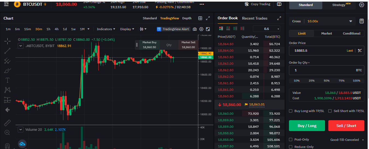The height and width of the screenshot is (149, 369).
Task: Tick the Post-Only checkbox
Action: (291, 139)
